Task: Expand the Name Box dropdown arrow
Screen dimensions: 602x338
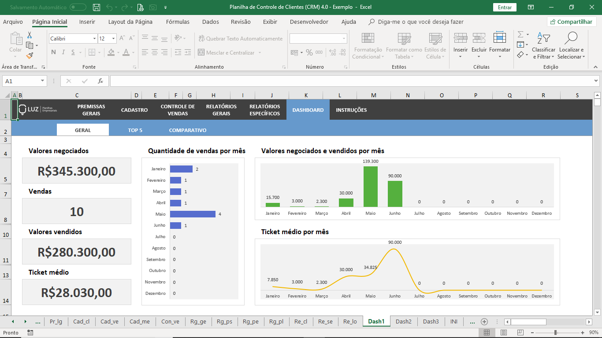Action: (x=42, y=81)
